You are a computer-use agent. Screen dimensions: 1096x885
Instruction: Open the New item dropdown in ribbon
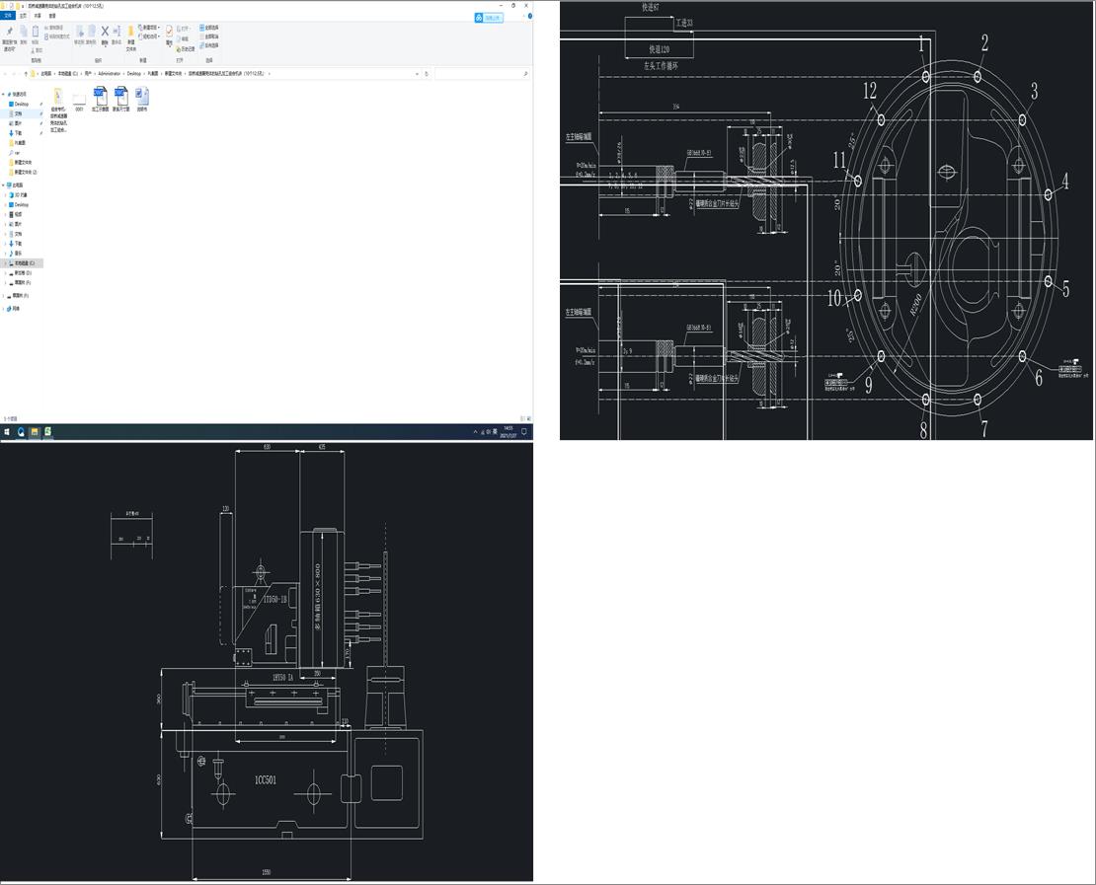[x=149, y=28]
